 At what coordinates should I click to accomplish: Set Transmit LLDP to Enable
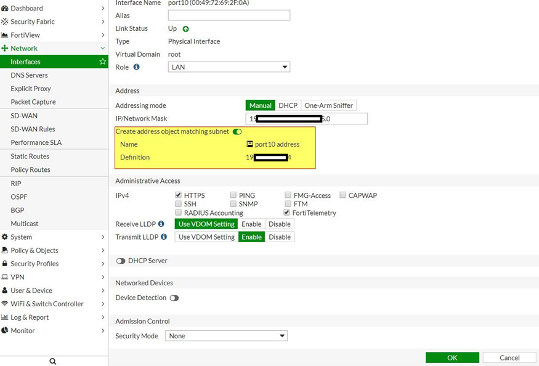(x=251, y=237)
